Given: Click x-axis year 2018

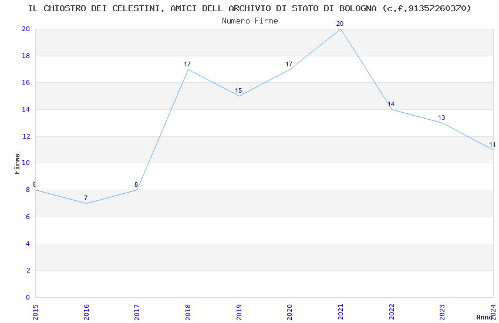Looking at the screenshot, I should coord(188,312).
